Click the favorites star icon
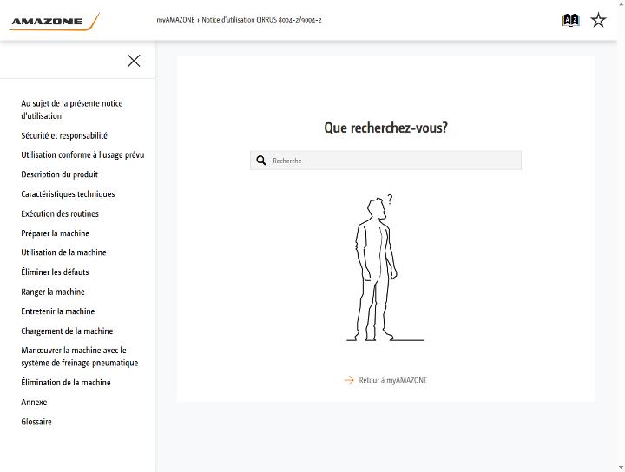Viewport: 625px width, 472px height. tap(598, 20)
